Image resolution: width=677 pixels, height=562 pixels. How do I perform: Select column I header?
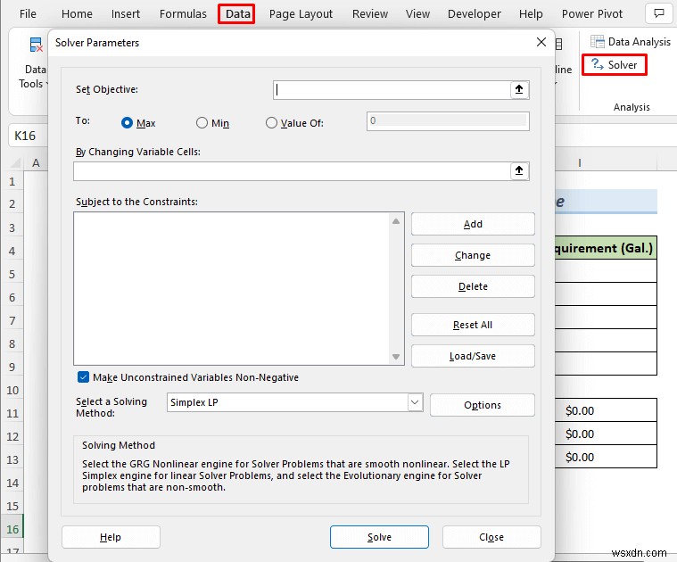(x=580, y=162)
